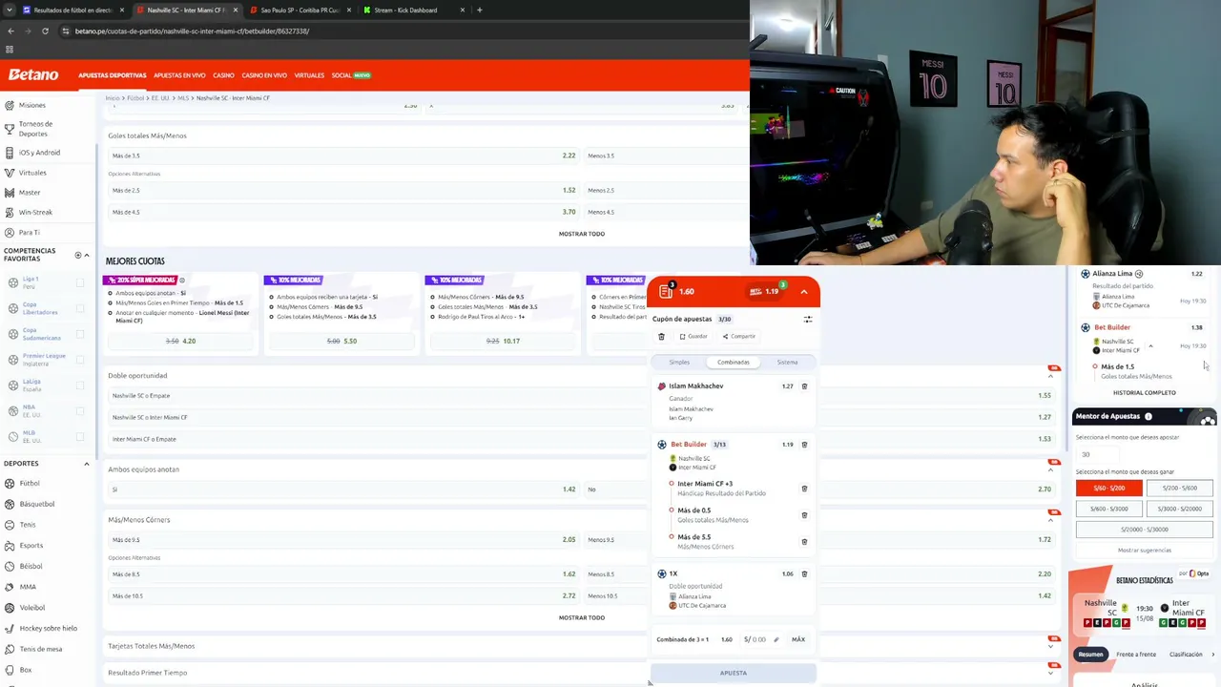
Task: Click the Básquetbol sport icon
Action: (9, 504)
